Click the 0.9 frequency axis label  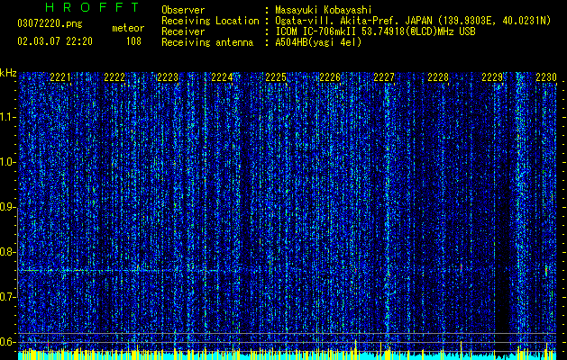tap(8, 207)
